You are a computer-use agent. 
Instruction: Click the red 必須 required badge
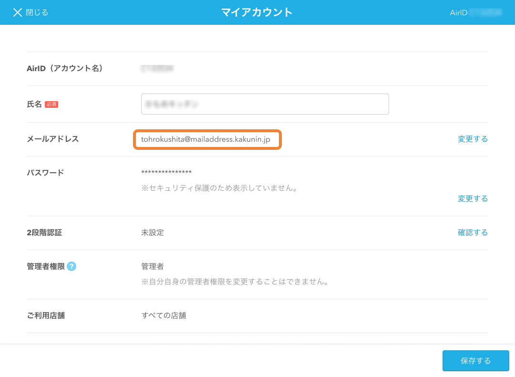(x=51, y=105)
